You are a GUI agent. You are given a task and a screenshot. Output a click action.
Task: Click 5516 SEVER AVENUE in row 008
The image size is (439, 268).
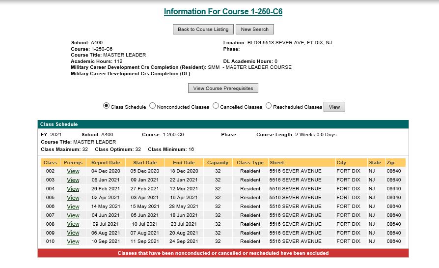tap(296, 224)
